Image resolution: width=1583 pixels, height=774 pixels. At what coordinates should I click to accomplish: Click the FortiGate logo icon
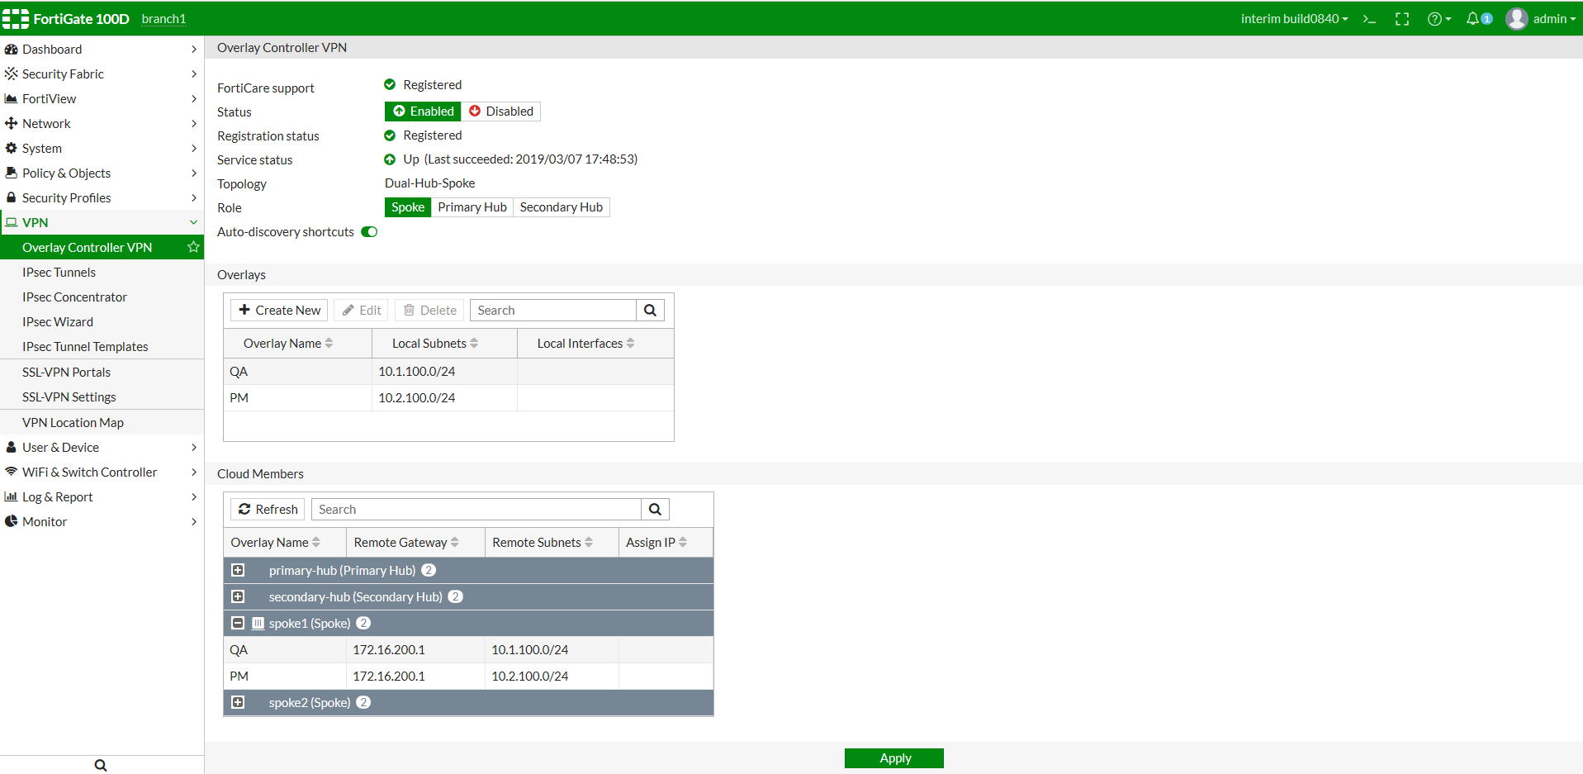16,18
